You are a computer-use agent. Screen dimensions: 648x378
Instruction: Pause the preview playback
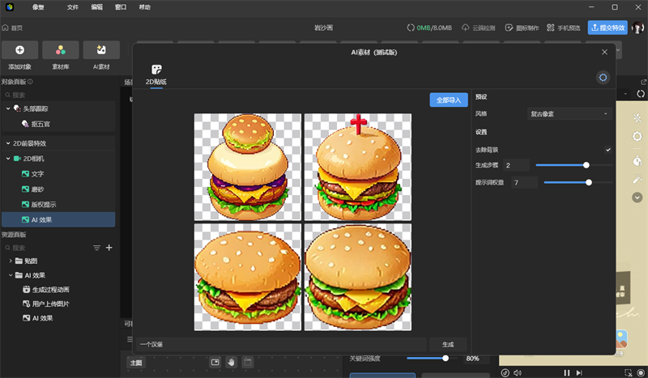(x=568, y=372)
